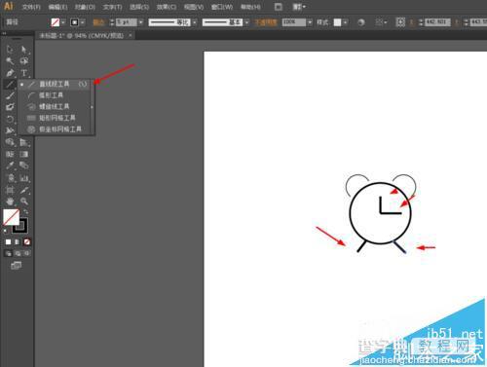Select the Width/Warp tool

[x=10, y=130]
